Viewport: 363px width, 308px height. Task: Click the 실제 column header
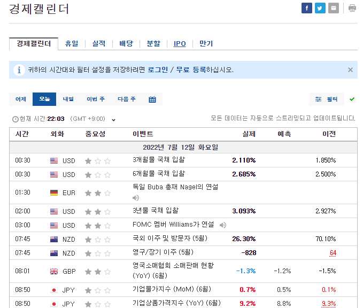249,134
